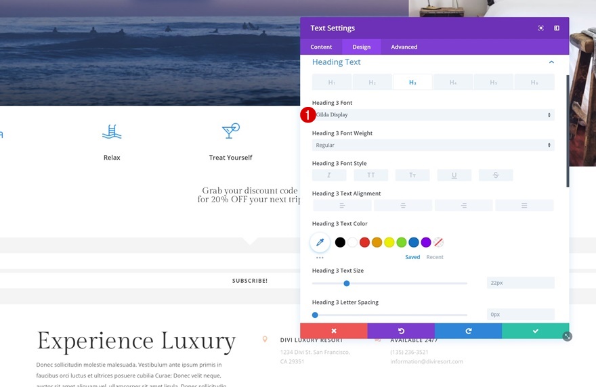Open the eyedropper color picker
Viewport: 596px width, 387px height.
tap(320, 242)
